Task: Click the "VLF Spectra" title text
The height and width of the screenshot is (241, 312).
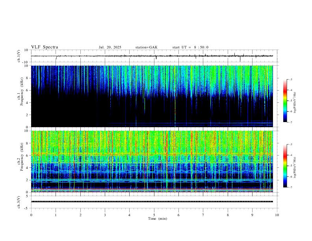Action: point(45,47)
